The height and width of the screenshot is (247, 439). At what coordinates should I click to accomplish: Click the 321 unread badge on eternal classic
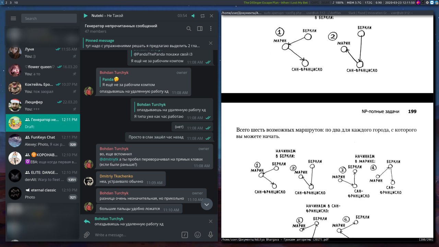tap(72, 197)
